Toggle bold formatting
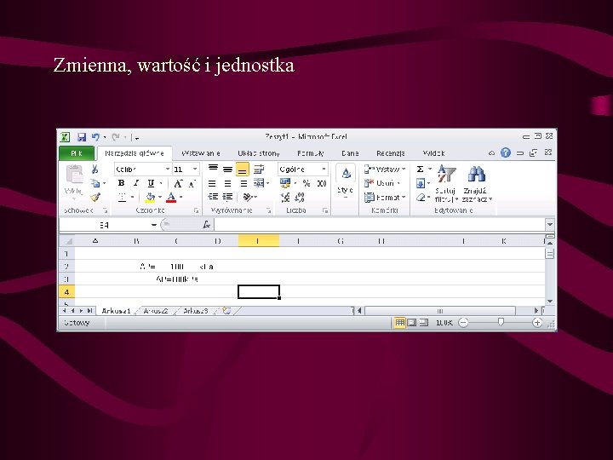The image size is (613, 460). [x=121, y=183]
